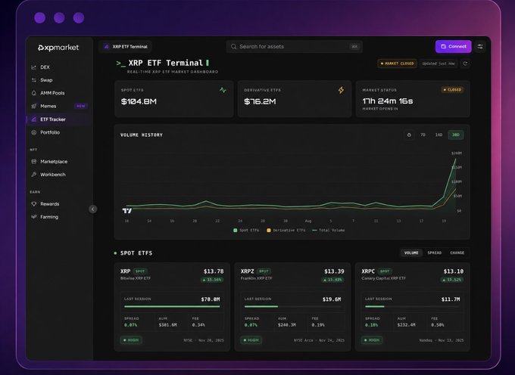Click the SPOT tag beside XRPZ
The image size is (515, 375).
coord(264,271)
